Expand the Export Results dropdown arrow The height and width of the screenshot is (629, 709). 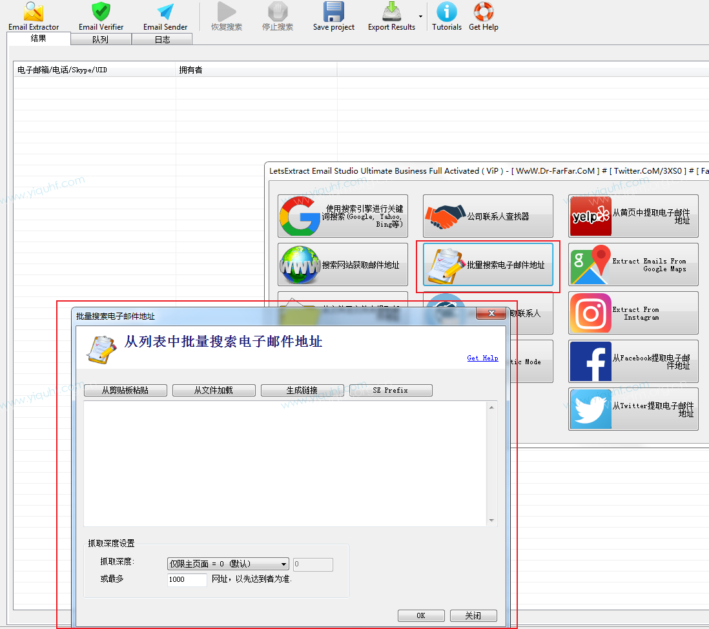[420, 16]
